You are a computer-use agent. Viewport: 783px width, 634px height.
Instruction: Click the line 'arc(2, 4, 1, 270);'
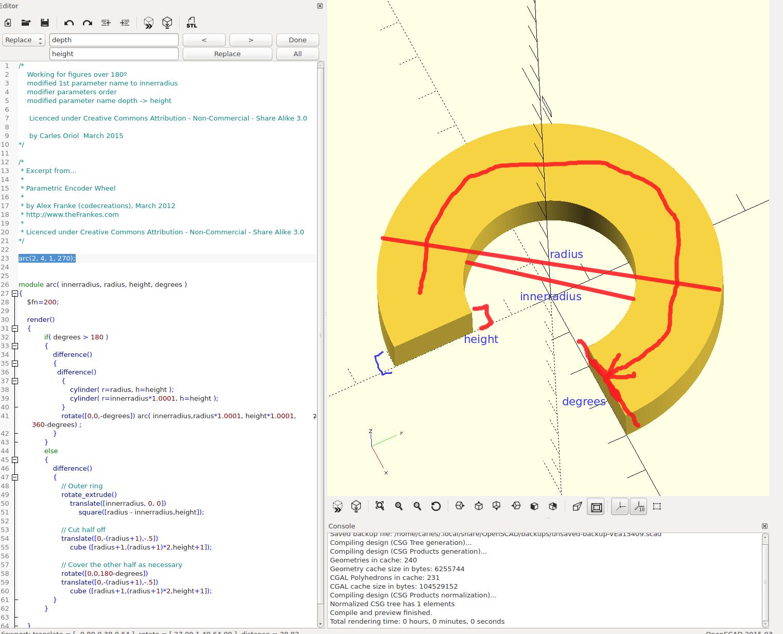47,258
